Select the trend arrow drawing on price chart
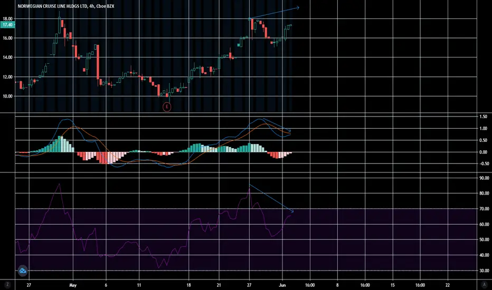The height and width of the screenshot is (290, 492). click(274, 13)
